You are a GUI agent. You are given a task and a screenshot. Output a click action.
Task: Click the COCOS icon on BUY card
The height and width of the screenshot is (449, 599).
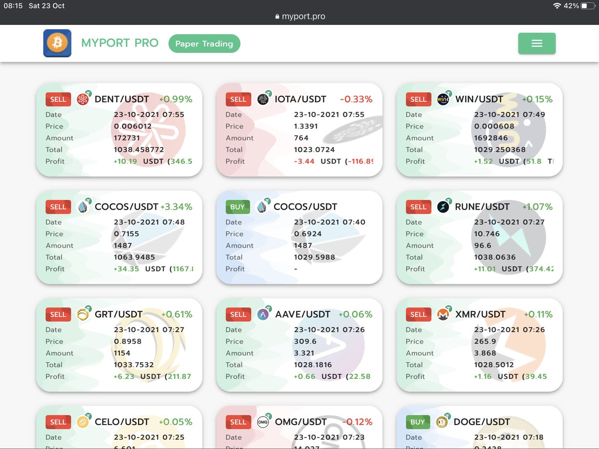coord(263,207)
